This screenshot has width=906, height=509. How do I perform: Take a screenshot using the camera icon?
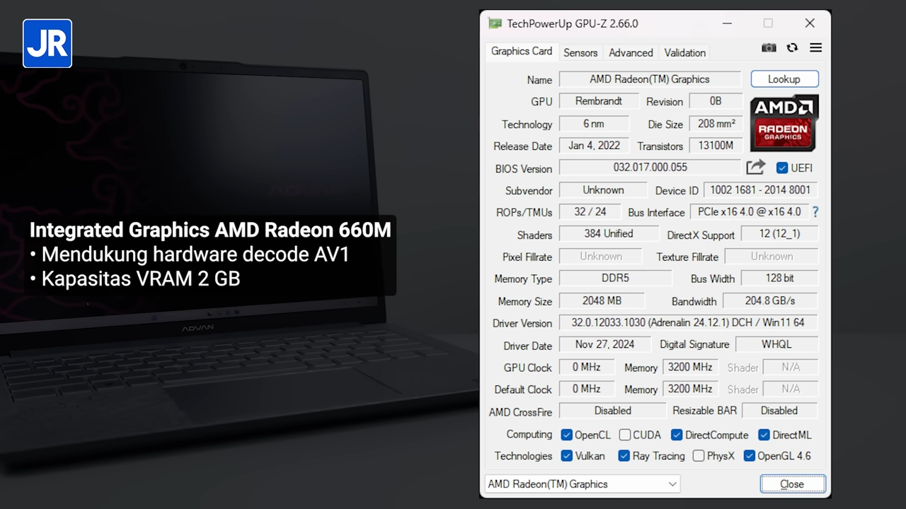[769, 47]
